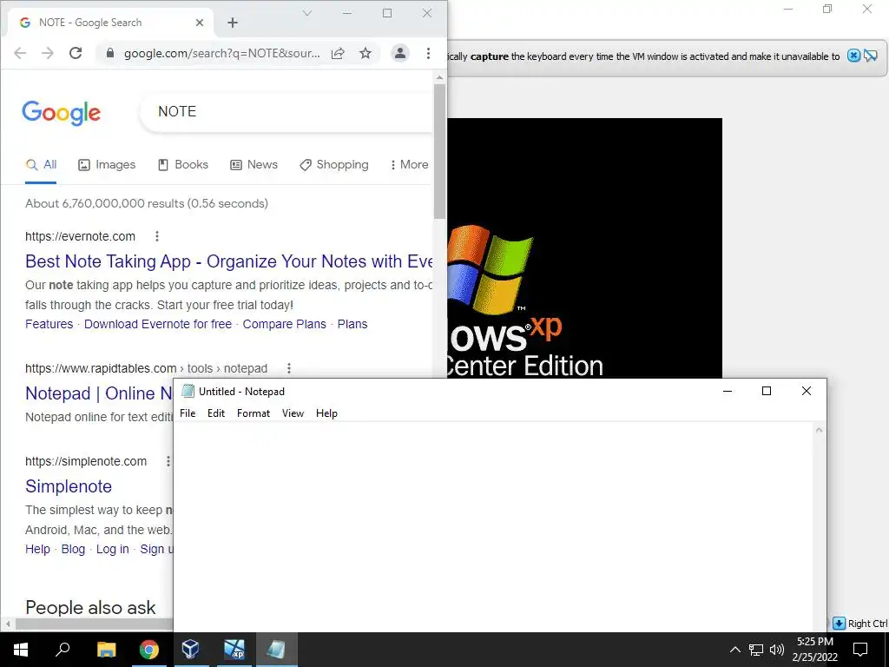889x667 pixels.
Task: Switch to the XP virtual machine taskbar icon
Action: click(x=234, y=650)
